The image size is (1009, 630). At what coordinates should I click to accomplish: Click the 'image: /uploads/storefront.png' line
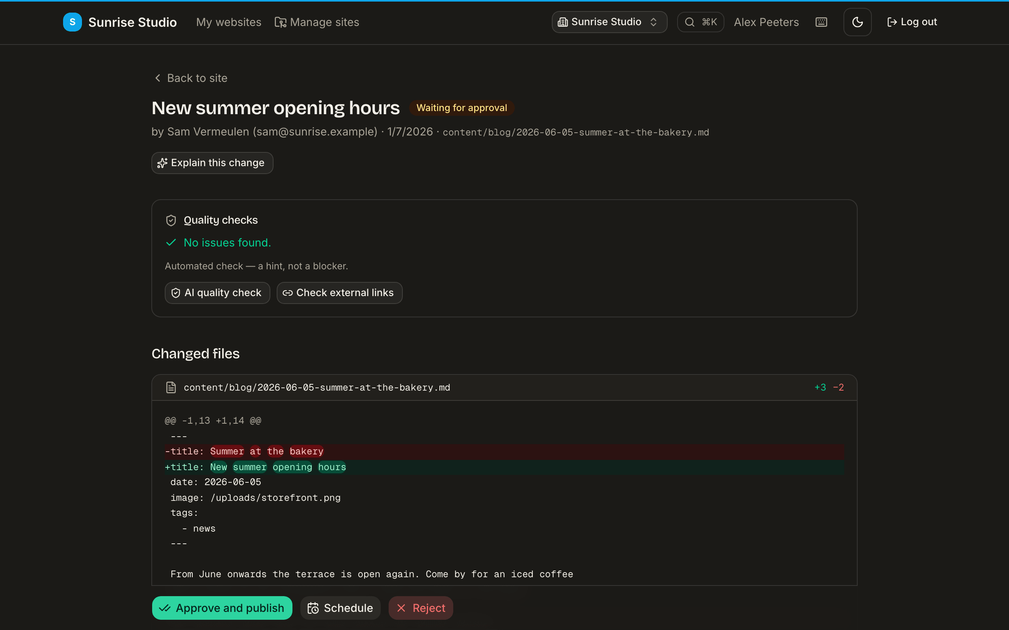(504, 498)
